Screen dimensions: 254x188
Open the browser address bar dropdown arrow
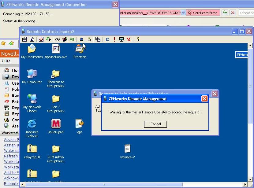tap(183, 13)
